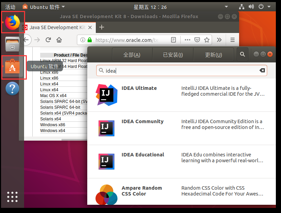Close the Java SE Development Kit tab
Image resolution: width=281 pixels, height=213 pixels.
(x=90, y=27)
